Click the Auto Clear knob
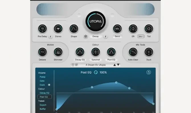Viewport: 191px width, 113px height. tap(133, 52)
